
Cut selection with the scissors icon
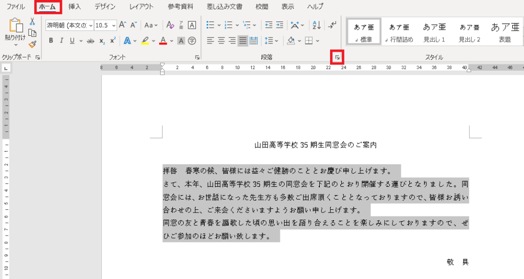32,22
